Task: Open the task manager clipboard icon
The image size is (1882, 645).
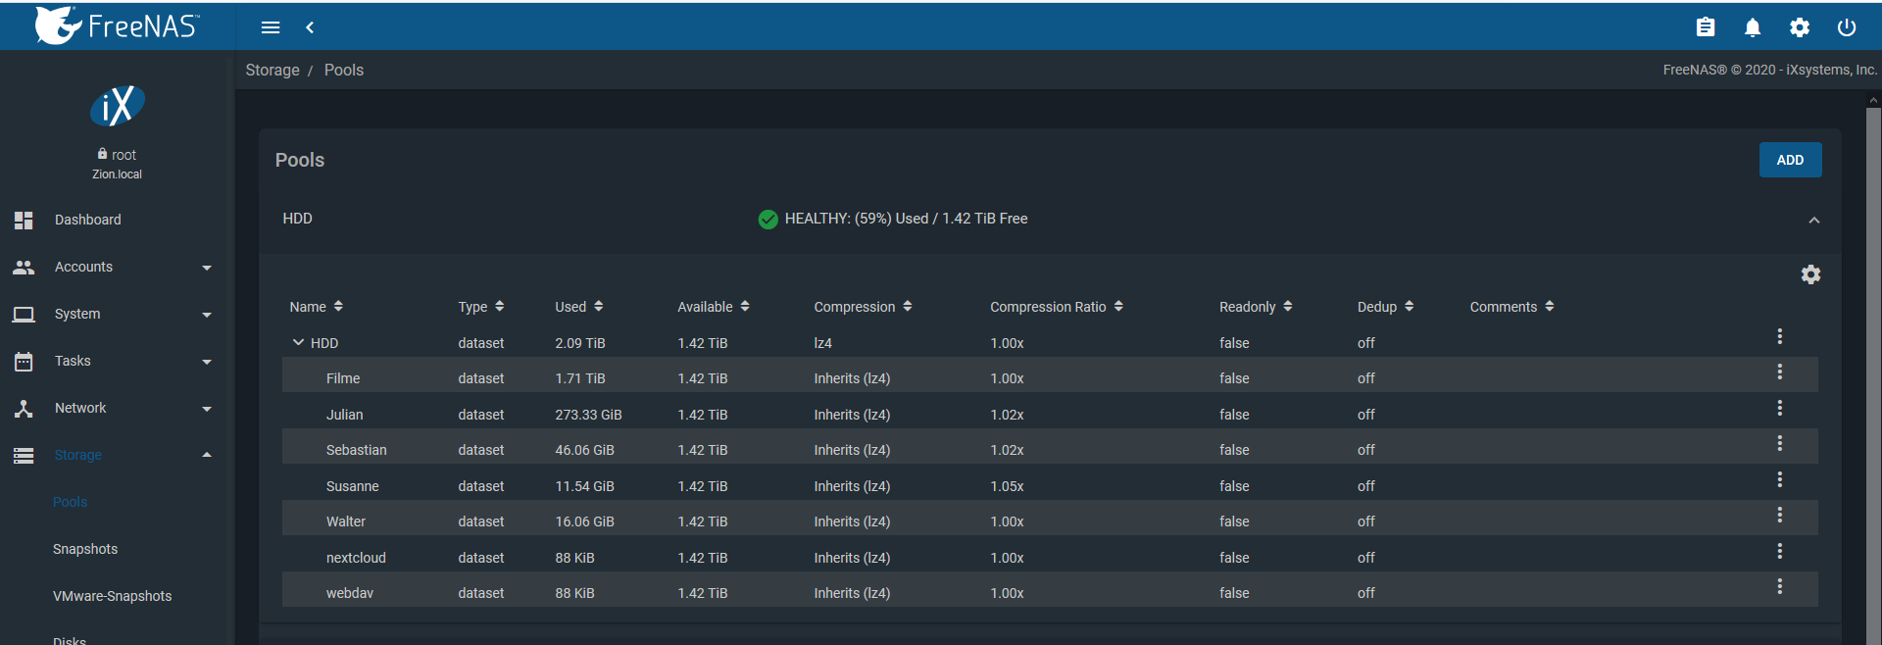Action: (1706, 27)
